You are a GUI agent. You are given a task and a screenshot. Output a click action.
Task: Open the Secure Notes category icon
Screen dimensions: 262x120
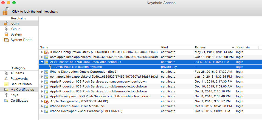coord(6,84)
